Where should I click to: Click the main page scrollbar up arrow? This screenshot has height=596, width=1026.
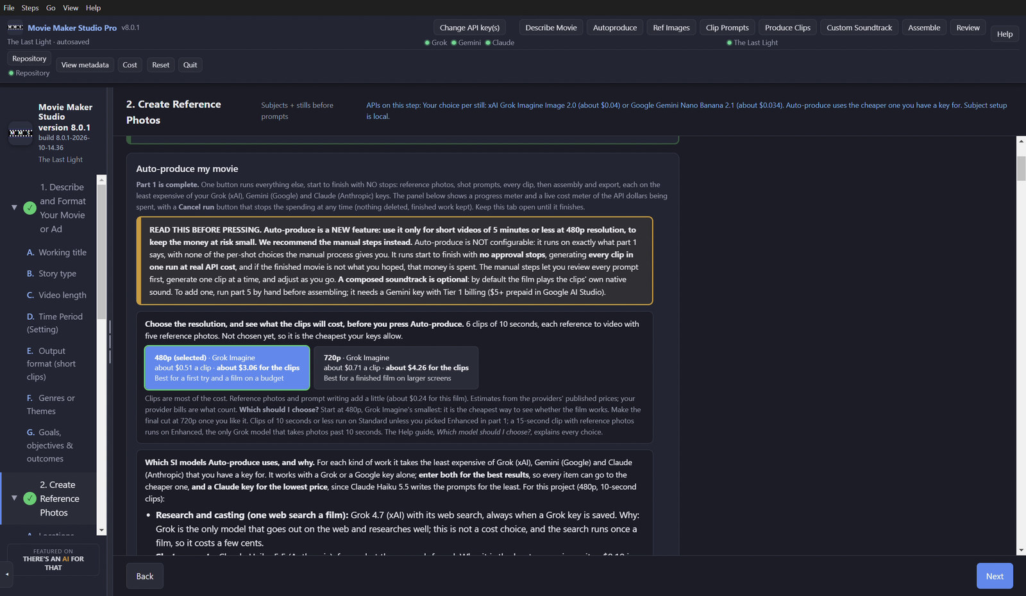tap(1021, 141)
